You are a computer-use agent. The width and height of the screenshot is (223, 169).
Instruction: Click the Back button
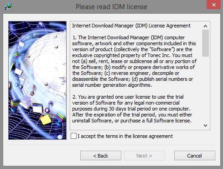(101, 156)
